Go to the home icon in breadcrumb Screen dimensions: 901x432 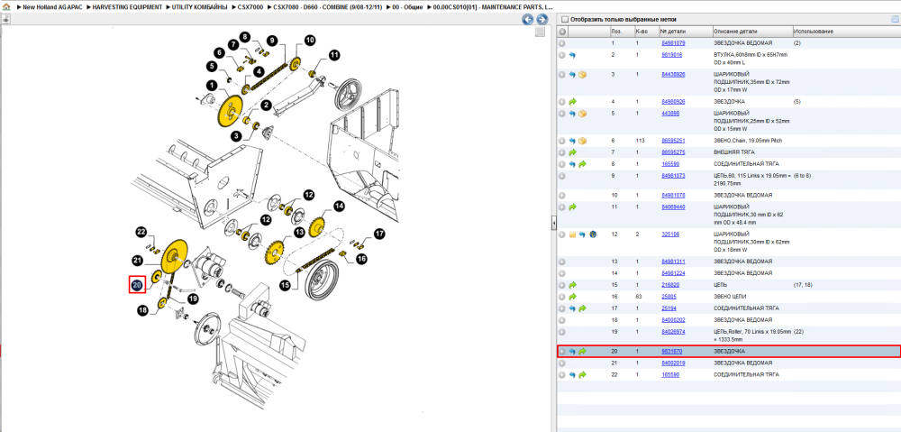tap(6, 7)
